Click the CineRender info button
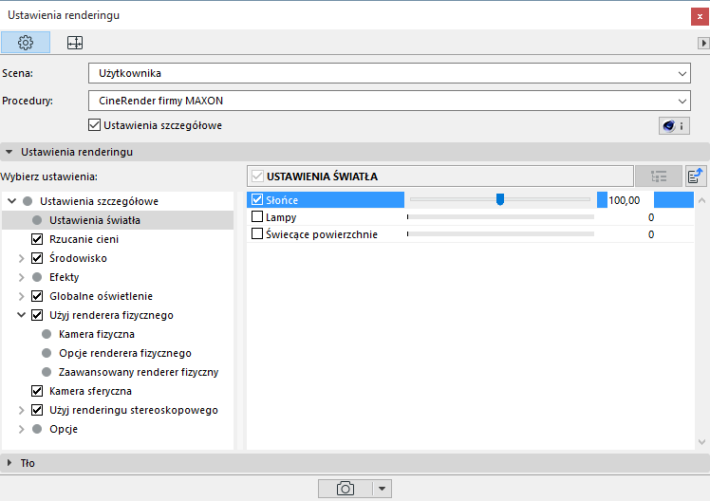This screenshot has height=501, width=710. (674, 126)
